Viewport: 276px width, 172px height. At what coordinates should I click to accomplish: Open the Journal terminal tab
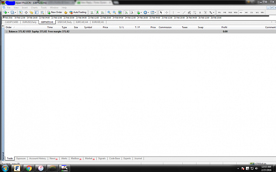[x=138, y=158]
